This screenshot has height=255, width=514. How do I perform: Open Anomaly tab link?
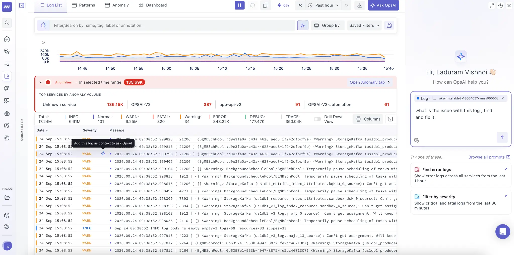coord(369,82)
